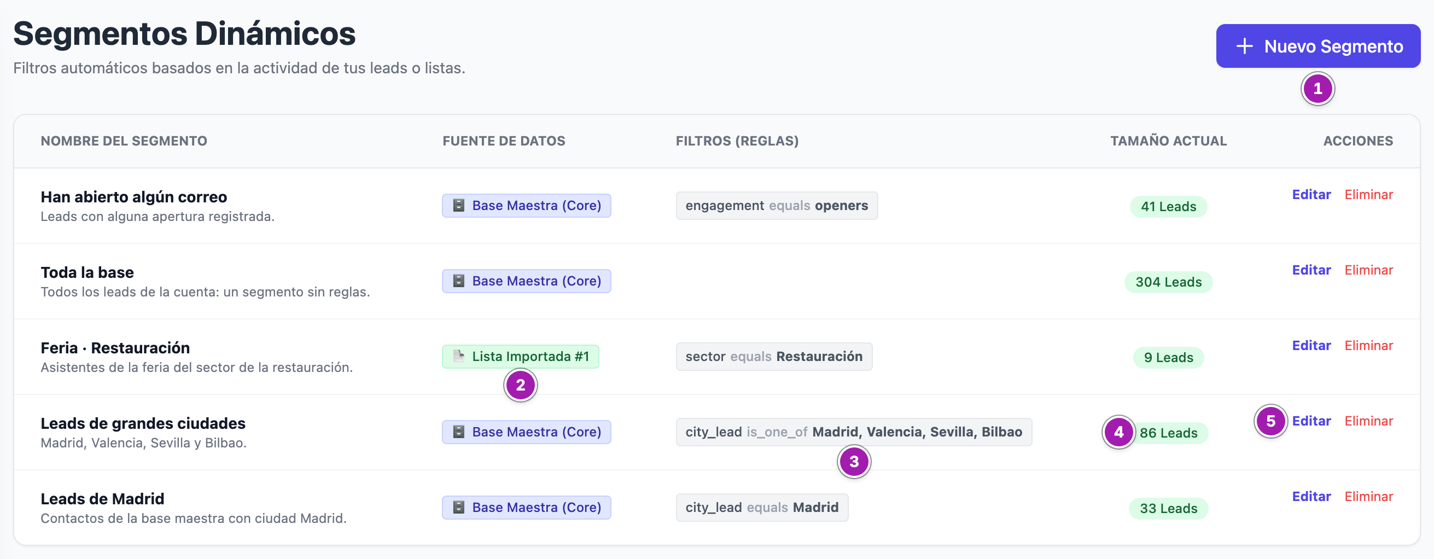Click the Tamaño Actual column header
This screenshot has height=559, width=1434.
(x=1168, y=141)
